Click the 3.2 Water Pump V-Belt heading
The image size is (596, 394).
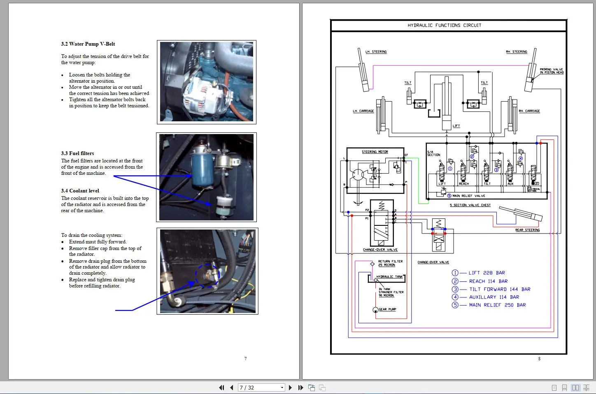88,44
